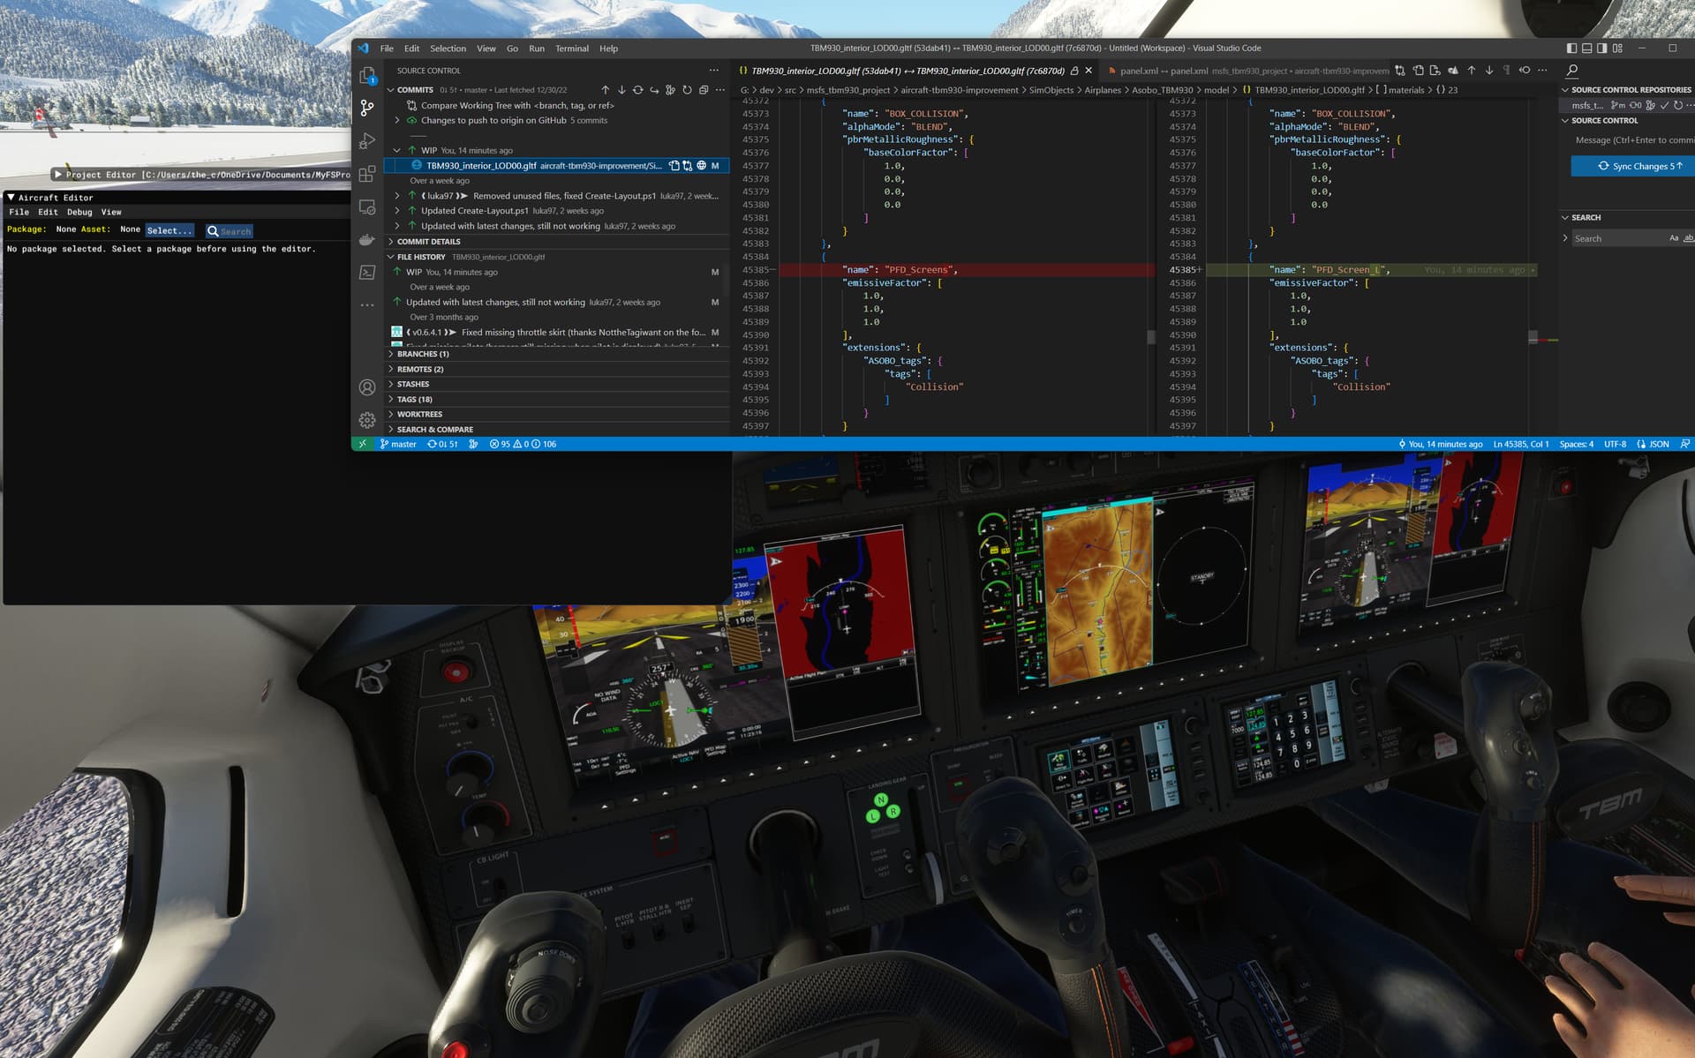Expand the REMOTES (2) section
Screen dimensions: 1695x1058
419,370
